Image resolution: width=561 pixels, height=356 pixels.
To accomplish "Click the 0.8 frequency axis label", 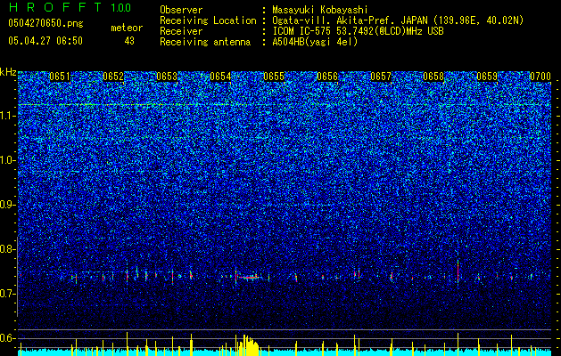I will (7, 249).
